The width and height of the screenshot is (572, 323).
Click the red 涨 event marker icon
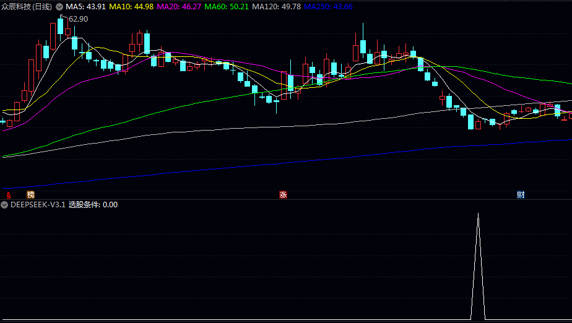[283, 194]
